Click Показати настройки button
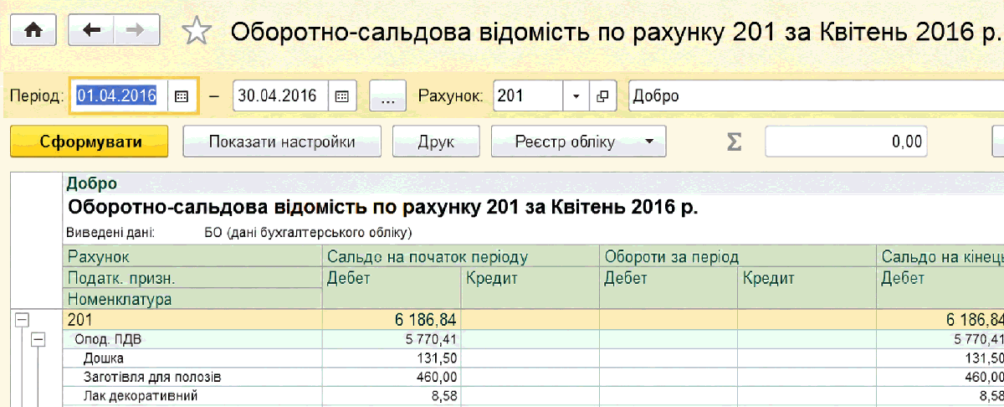Screen dimensions: 1004x407 (282, 142)
